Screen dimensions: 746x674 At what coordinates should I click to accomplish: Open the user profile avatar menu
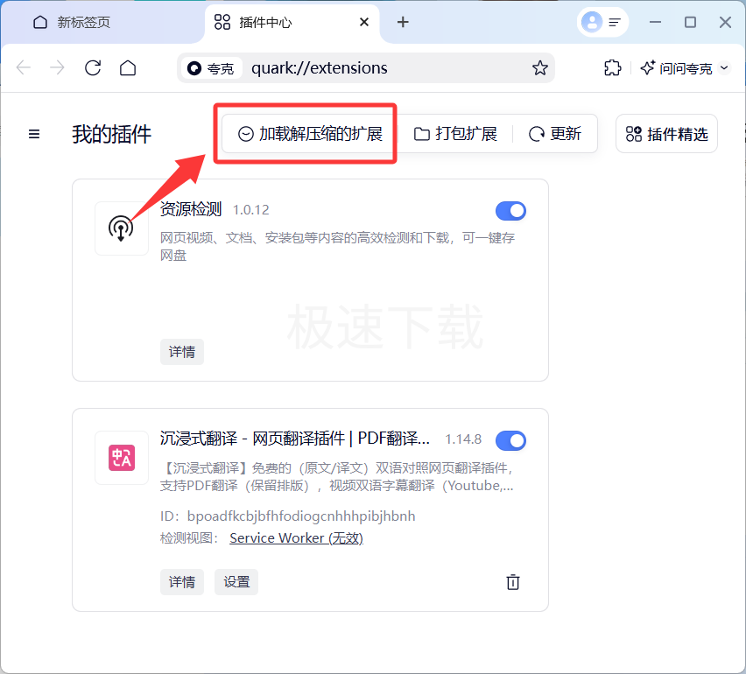592,22
